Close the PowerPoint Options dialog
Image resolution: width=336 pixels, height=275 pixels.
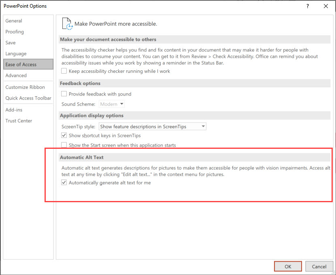coord(326,6)
